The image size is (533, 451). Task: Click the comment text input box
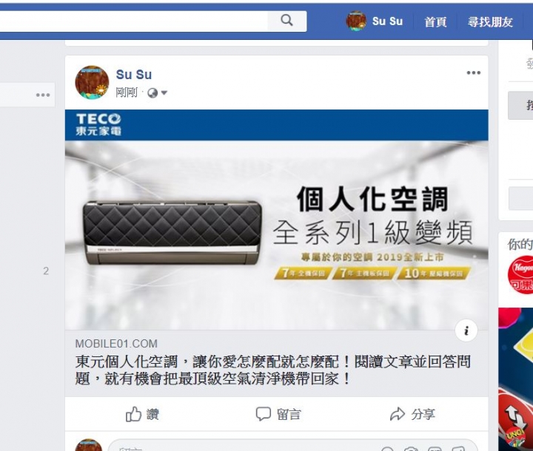[x=292, y=446]
